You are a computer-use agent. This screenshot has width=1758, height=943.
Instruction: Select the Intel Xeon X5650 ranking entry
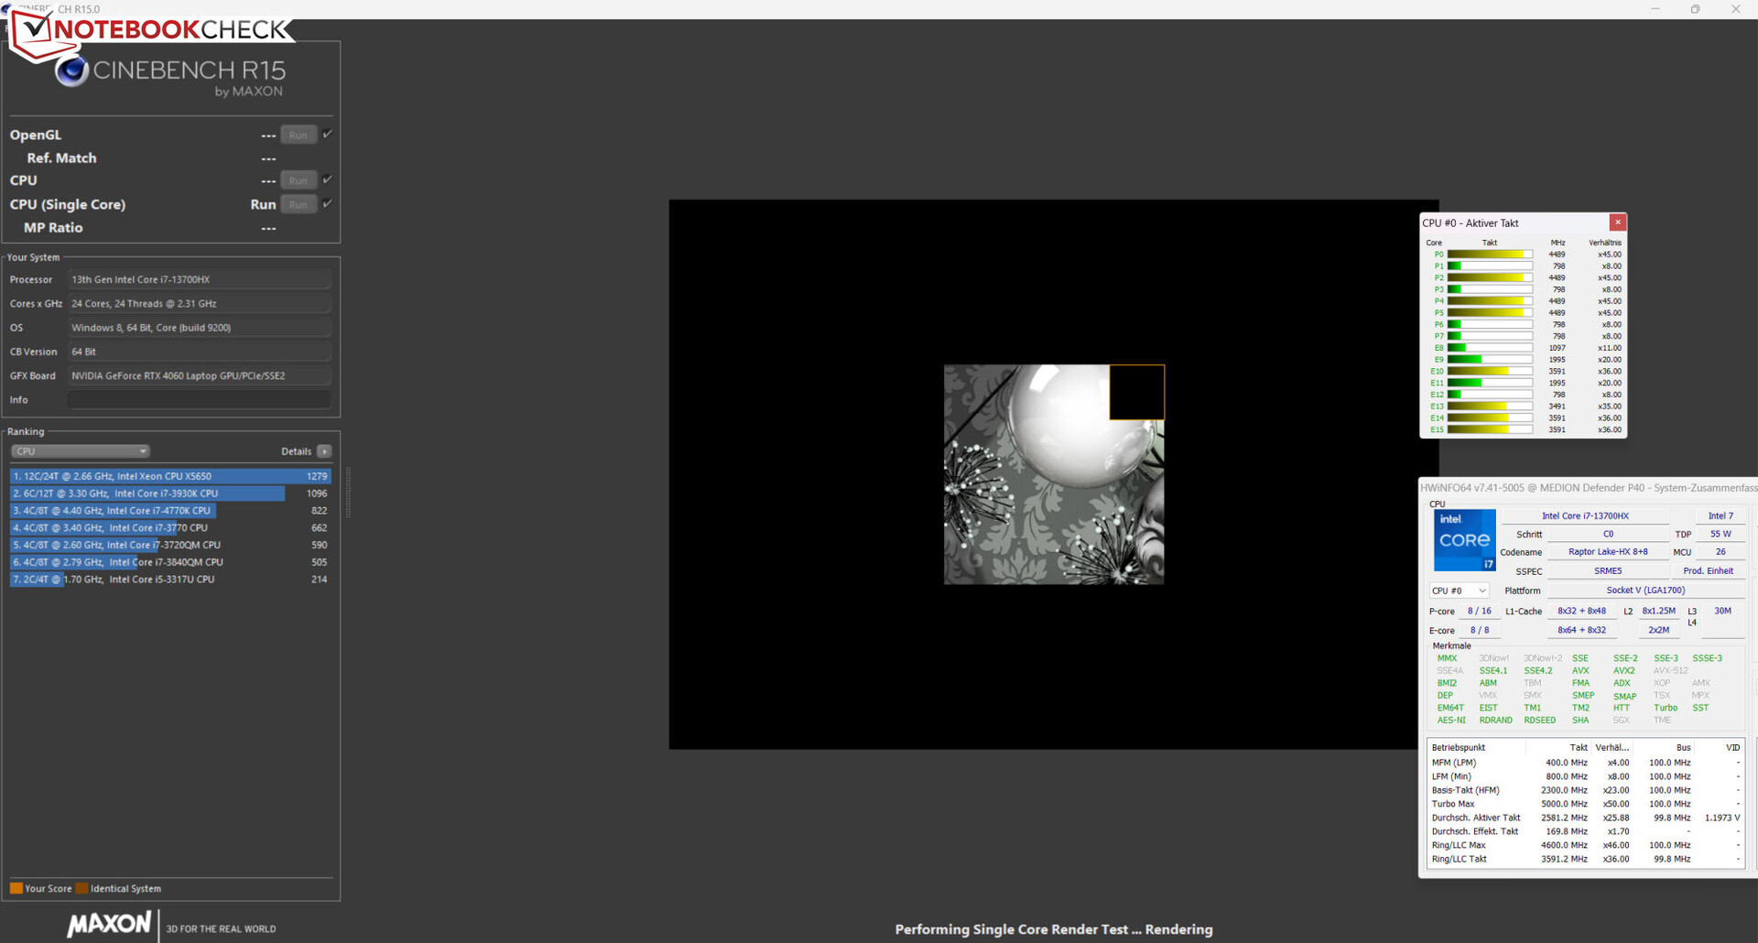pyautogui.click(x=169, y=476)
